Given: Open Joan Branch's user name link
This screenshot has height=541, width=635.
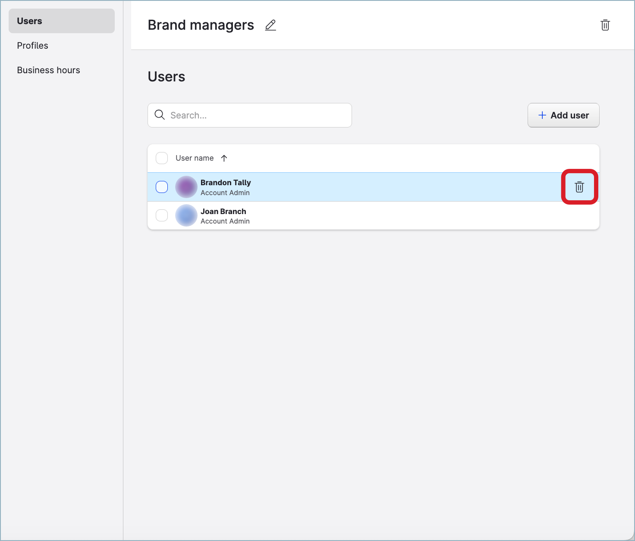Looking at the screenshot, I should click(x=223, y=211).
